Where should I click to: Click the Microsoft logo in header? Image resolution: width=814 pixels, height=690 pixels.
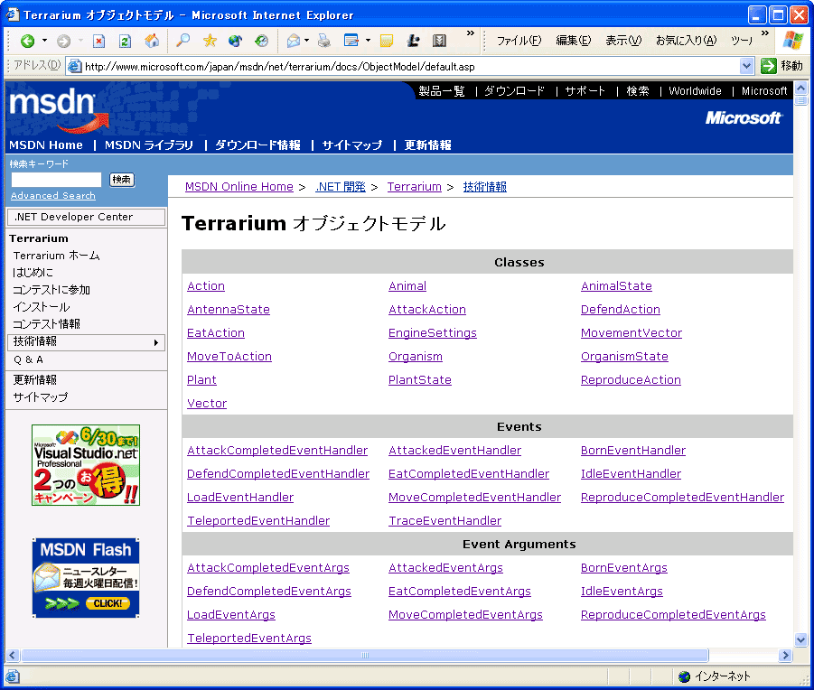(x=744, y=117)
